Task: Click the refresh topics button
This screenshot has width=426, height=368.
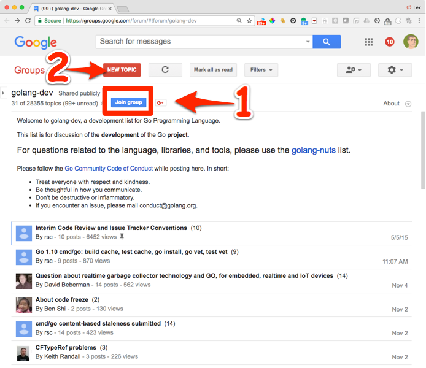Action: (x=165, y=70)
